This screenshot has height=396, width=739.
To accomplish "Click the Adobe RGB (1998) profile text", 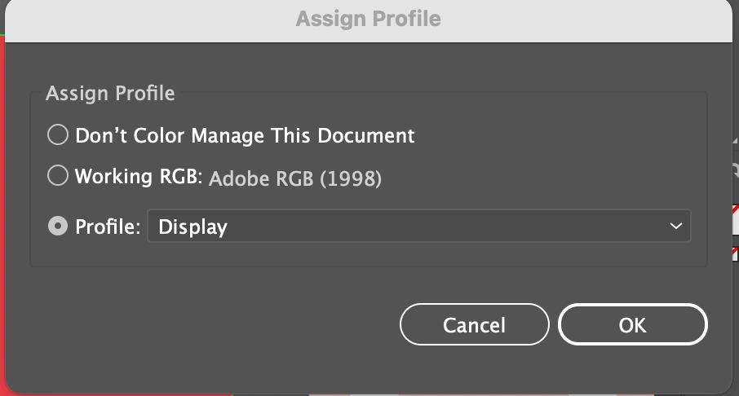I will [x=295, y=178].
